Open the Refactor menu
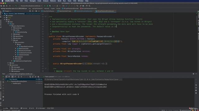 coord(53,1)
